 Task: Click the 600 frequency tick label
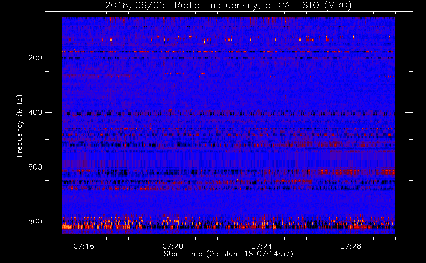(x=35, y=167)
